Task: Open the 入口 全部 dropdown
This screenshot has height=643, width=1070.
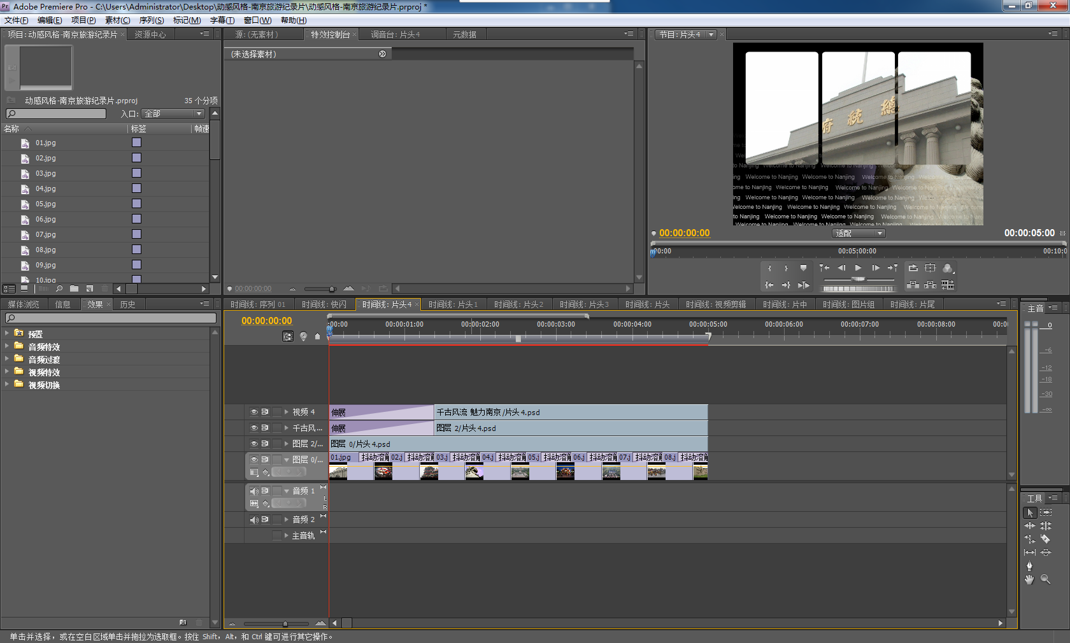Action: 173,114
